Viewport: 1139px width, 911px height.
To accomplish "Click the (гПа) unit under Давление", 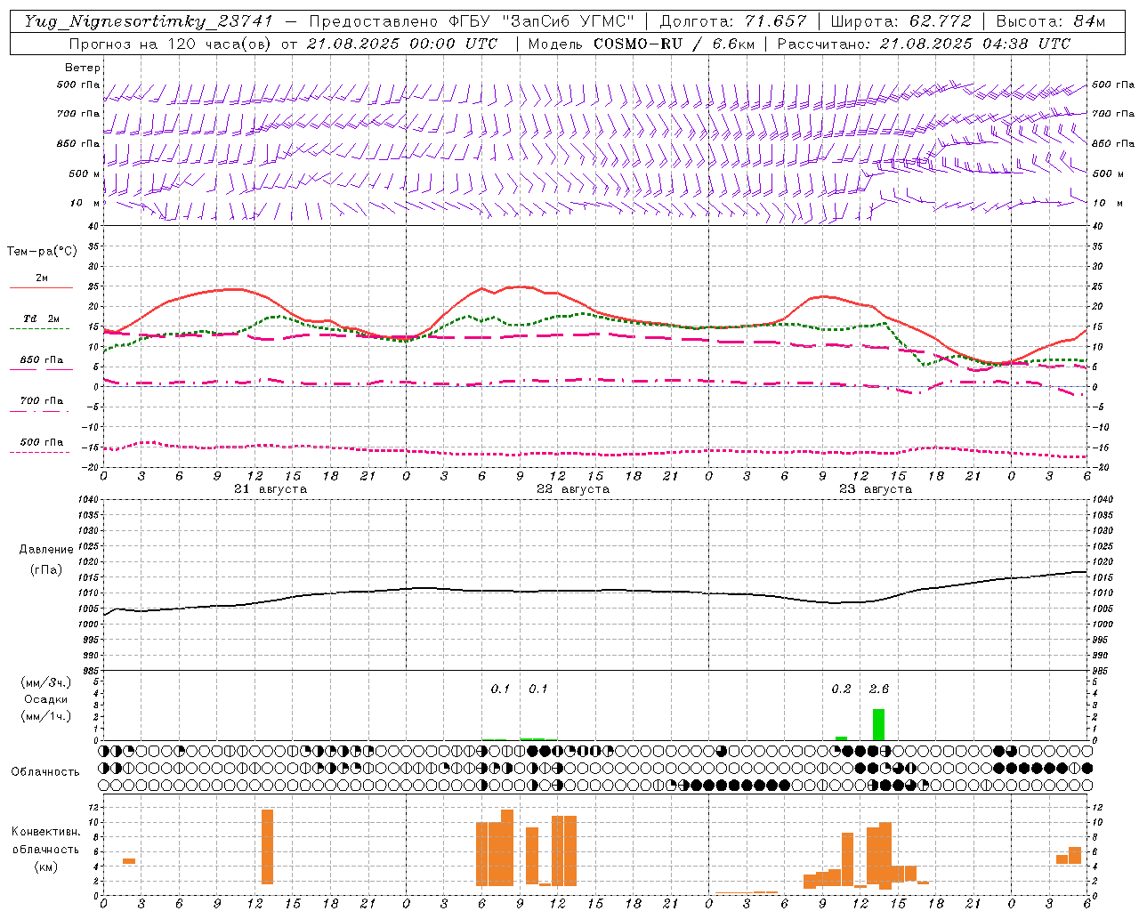I will 46,569.
